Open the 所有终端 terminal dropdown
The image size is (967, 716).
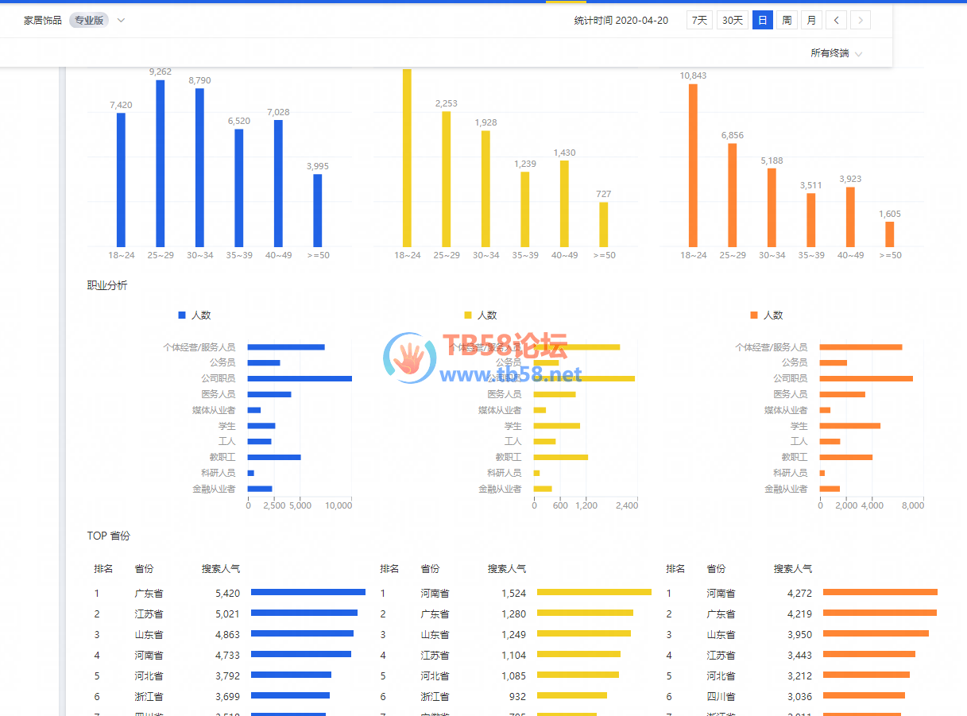point(836,53)
